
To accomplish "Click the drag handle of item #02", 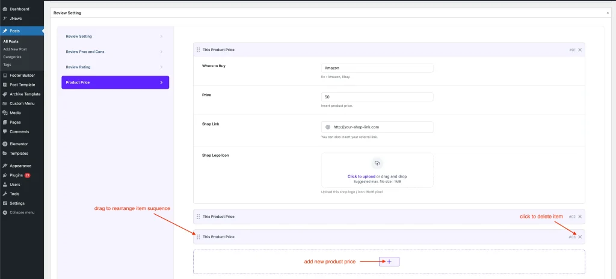I will point(198,217).
